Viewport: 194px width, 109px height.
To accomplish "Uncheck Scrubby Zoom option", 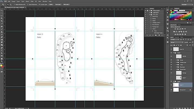I will (39, 5).
